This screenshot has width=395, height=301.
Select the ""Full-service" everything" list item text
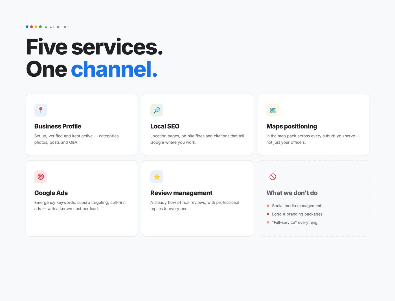click(295, 223)
